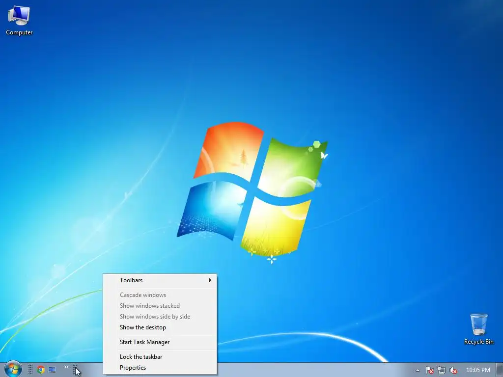Click the muted volume speaker icon
The height and width of the screenshot is (377, 503).
coord(453,370)
